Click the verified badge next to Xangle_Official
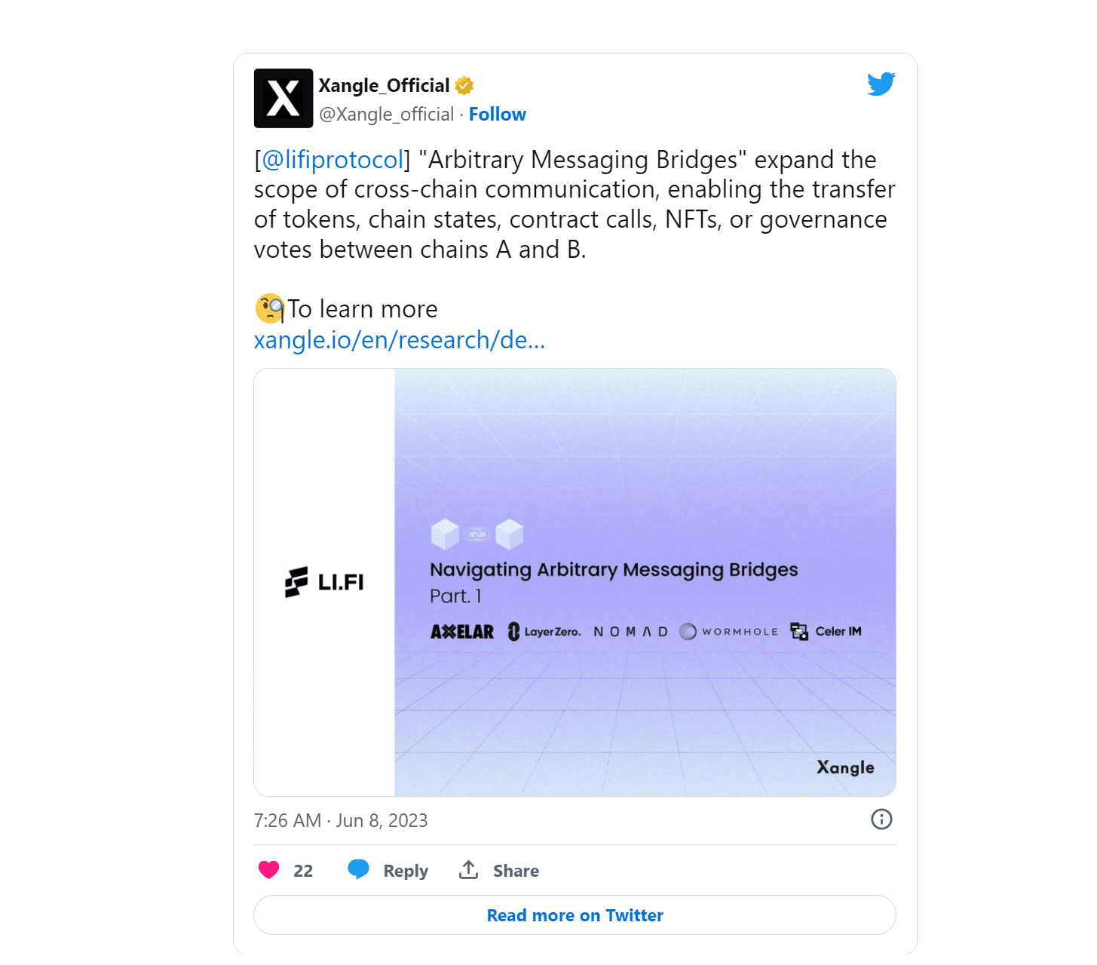This screenshot has height=965, width=1097. point(463,84)
